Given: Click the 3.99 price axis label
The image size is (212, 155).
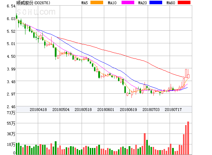Looking at the screenshot, I should coord(11,69).
